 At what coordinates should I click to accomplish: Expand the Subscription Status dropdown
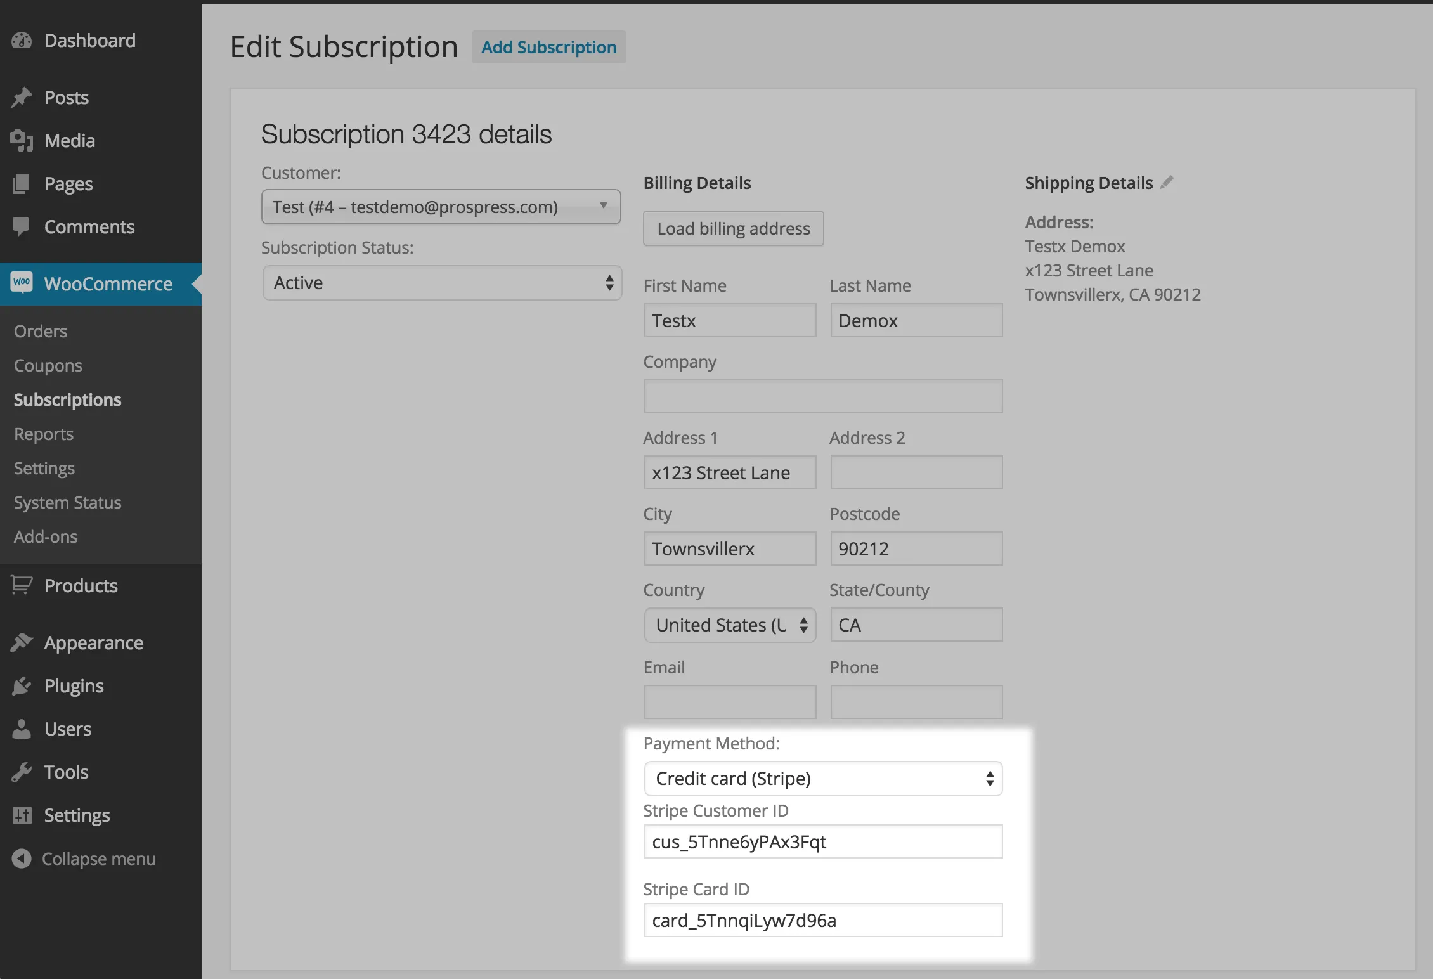click(x=441, y=283)
